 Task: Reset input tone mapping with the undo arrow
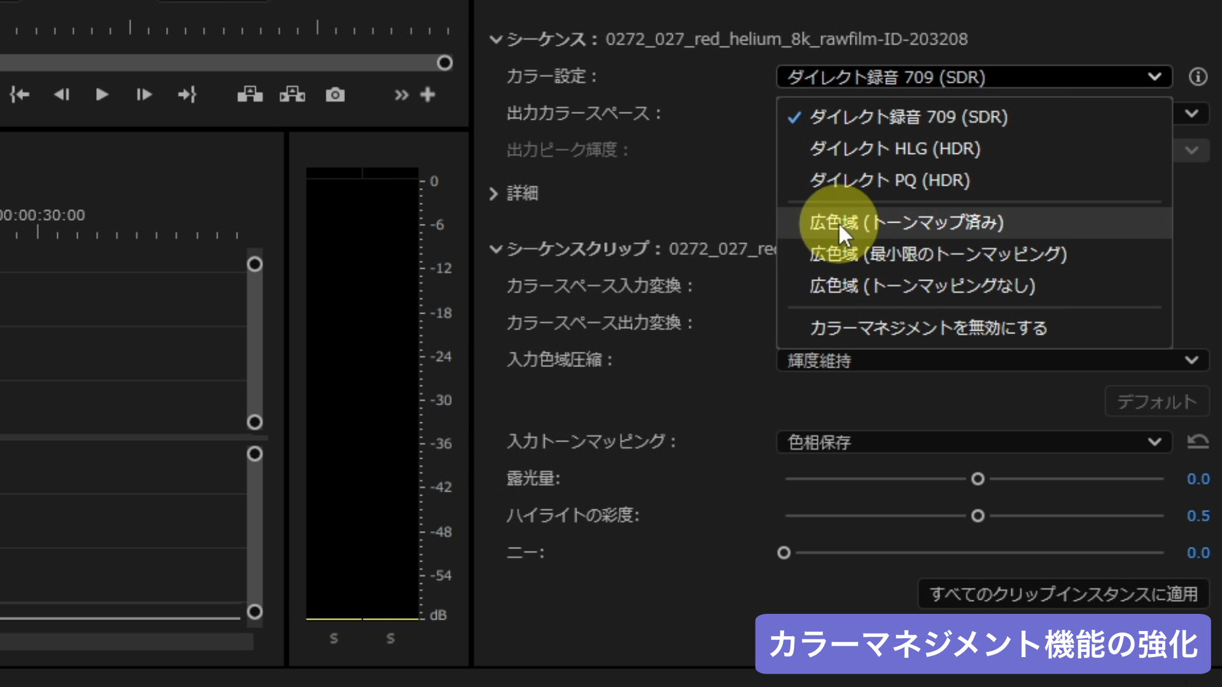[1198, 441]
